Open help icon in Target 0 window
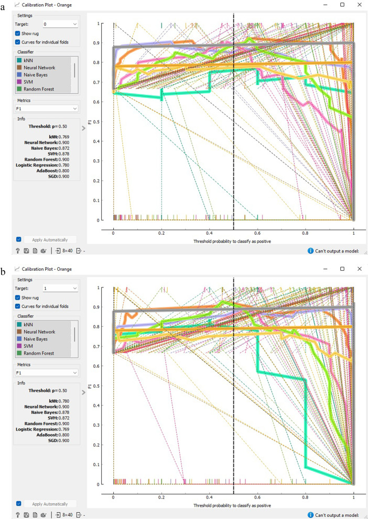This screenshot has height=519, width=368. tap(18, 251)
